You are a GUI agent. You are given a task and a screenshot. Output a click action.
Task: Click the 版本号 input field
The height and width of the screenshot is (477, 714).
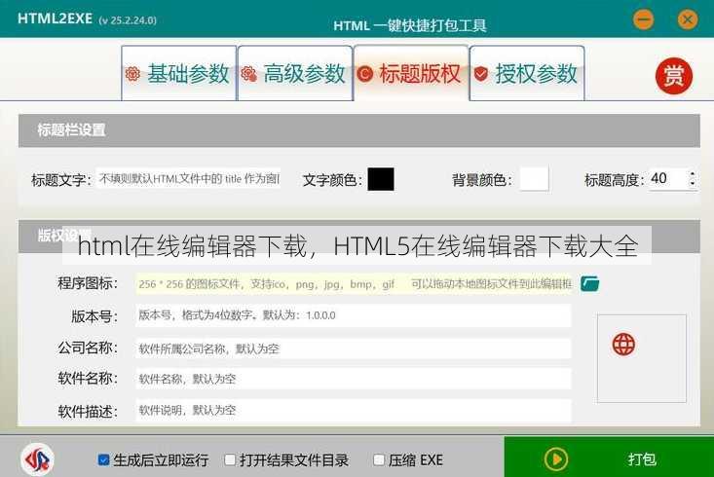pos(353,315)
